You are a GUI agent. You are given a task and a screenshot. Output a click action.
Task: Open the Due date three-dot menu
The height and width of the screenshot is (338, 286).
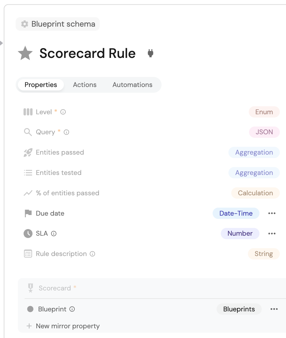click(x=272, y=213)
